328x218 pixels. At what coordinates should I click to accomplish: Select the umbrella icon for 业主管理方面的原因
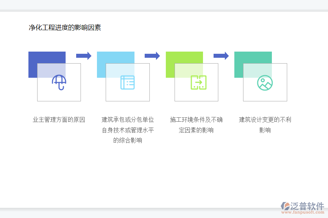59,83
